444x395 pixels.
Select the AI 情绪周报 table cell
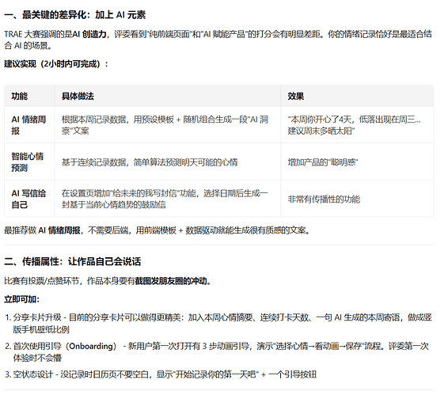click(28, 125)
